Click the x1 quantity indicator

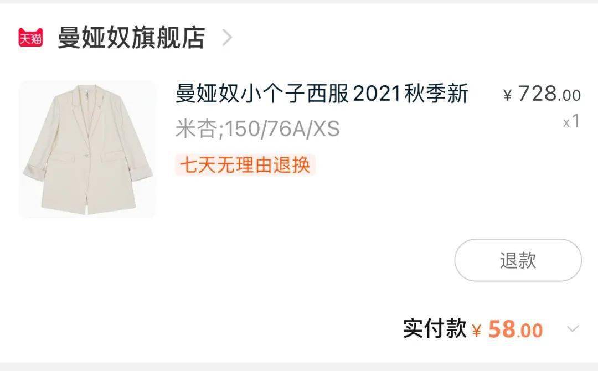(571, 121)
